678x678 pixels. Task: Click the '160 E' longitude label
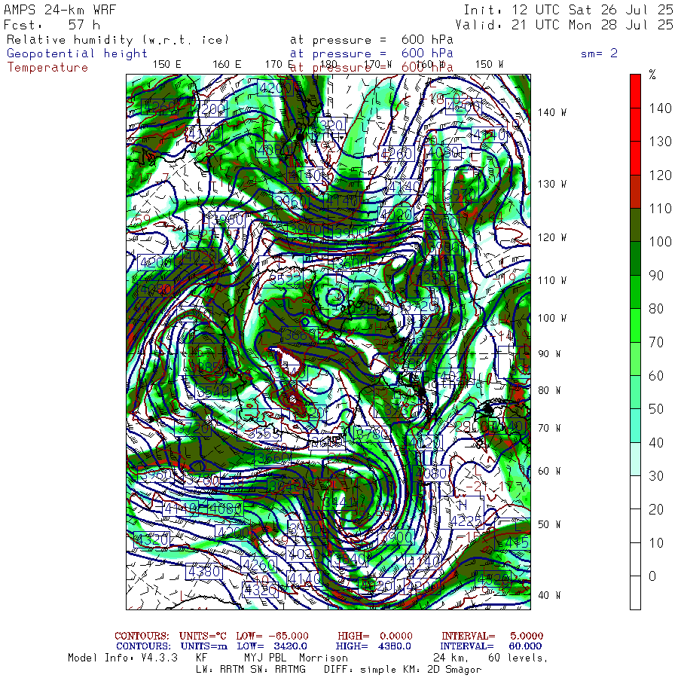227,65
